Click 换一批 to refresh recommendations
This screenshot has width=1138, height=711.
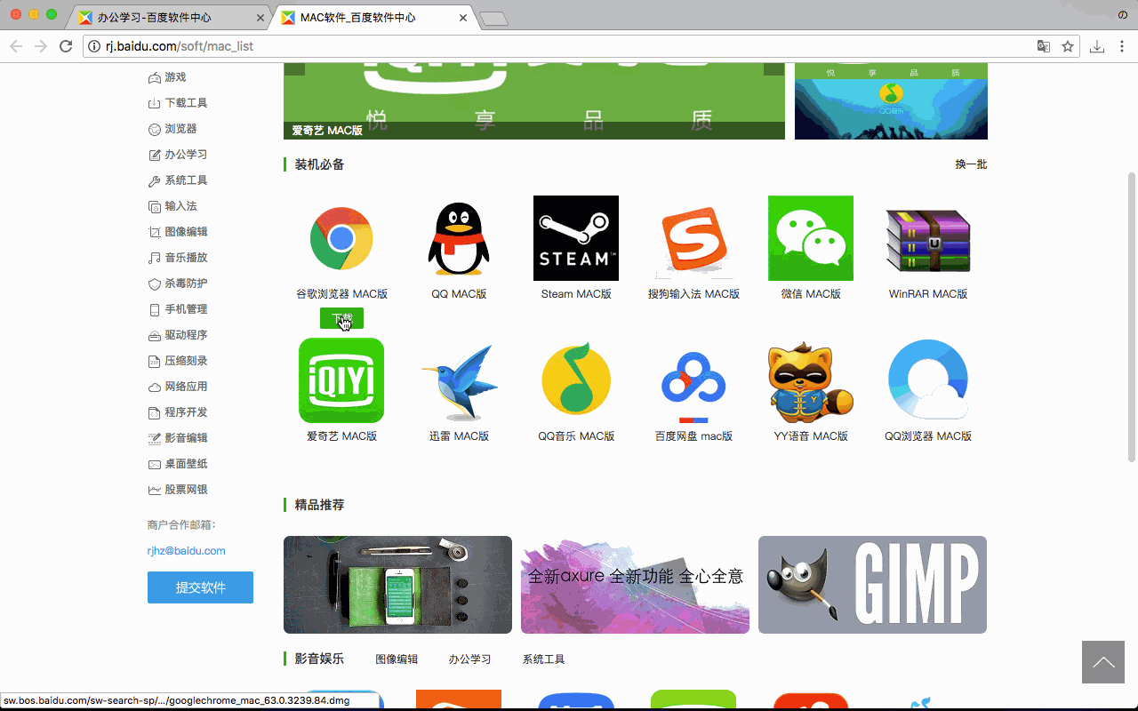pyautogui.click(x=971, y=164)
